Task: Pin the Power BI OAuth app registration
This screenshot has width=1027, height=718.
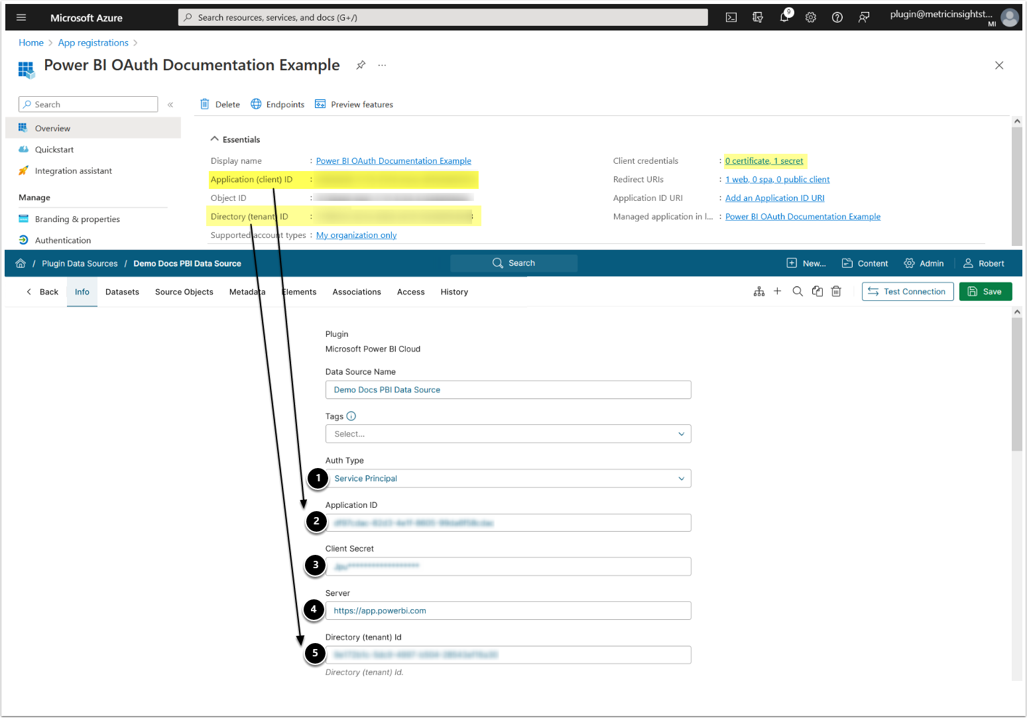Action: point(361,65)
